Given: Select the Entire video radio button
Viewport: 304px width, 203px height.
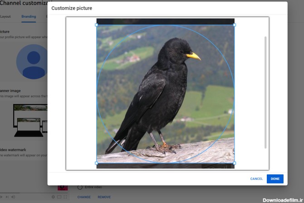Looking at the screenshot, I should (80, 187).
